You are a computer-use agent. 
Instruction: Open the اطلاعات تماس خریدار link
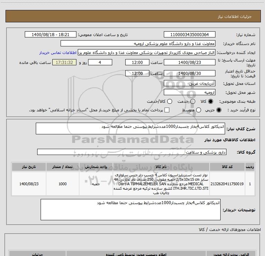pyautogui.click(x=58, y=53)
